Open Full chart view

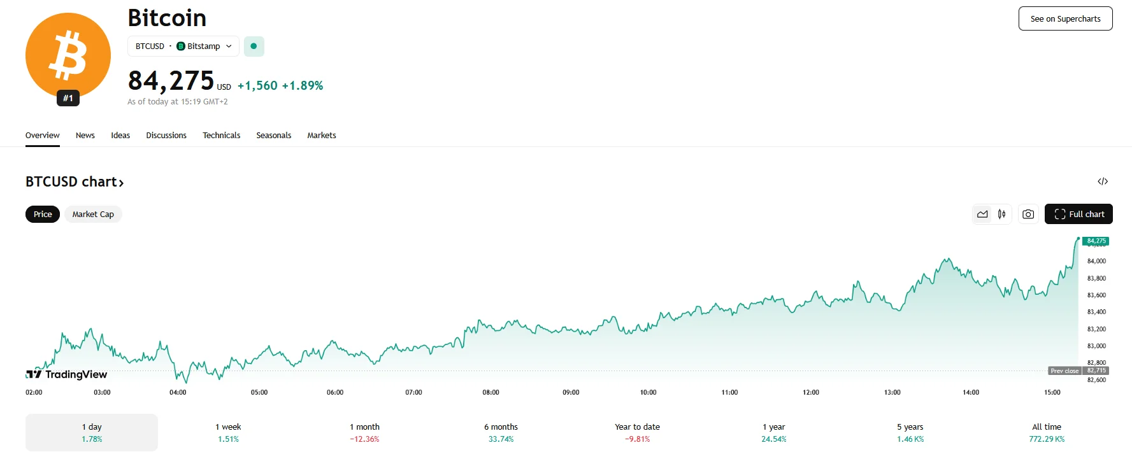click(1078, 215)
